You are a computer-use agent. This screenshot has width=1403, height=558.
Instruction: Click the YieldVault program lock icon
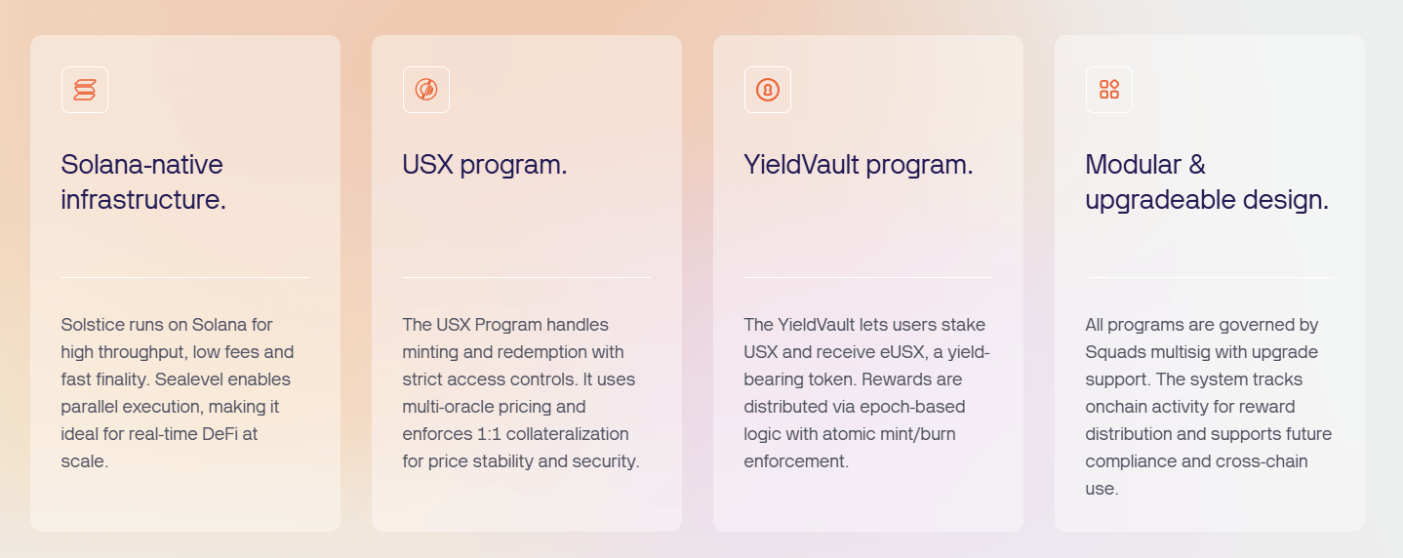[768, 90]
